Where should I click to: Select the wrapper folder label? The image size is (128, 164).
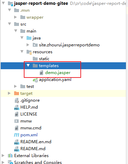click(x=35, y=17)
